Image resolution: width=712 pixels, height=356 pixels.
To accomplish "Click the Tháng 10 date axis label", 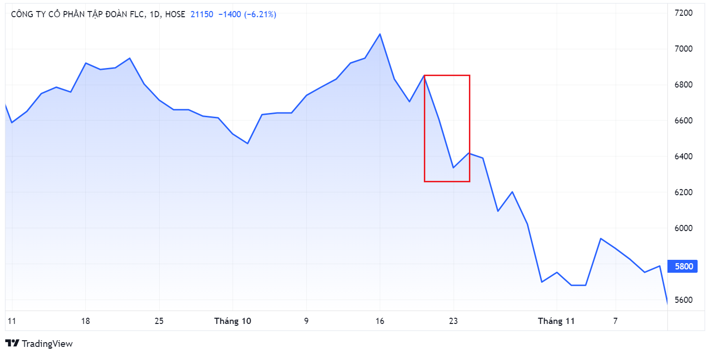I will point(233,321).
